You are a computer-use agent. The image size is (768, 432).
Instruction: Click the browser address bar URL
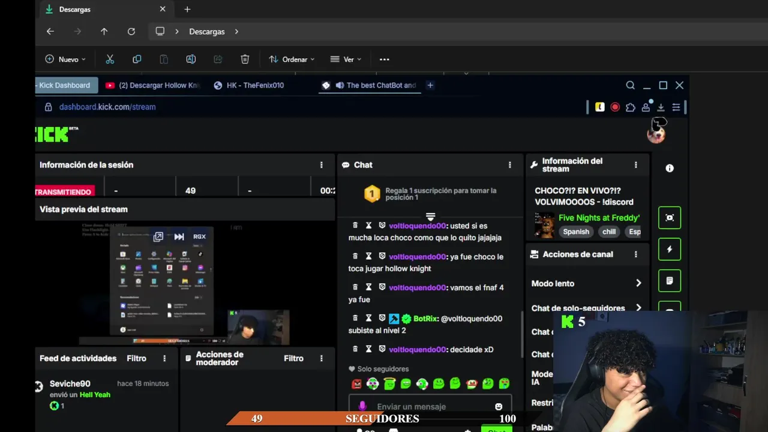(107, 107)
